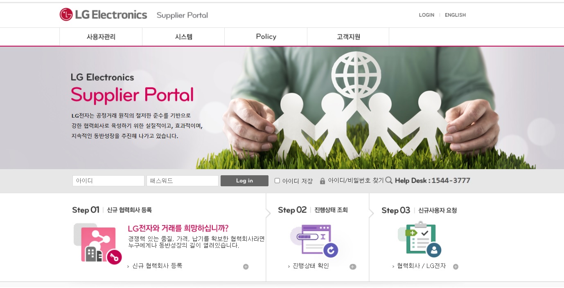Viewport: 564px width, 288px height.
Task: Click the gray Log in button
Action: (244, 181)
